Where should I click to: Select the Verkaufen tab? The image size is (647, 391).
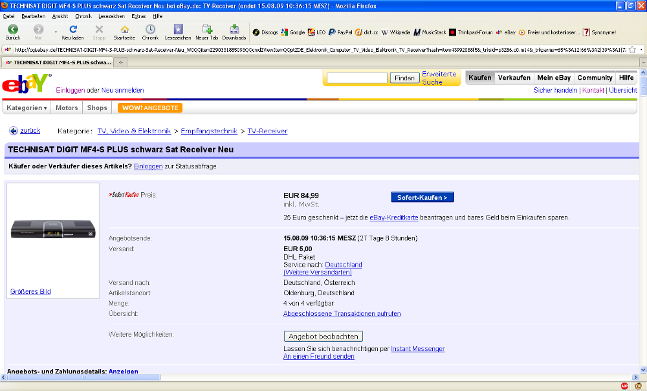pyautogui.click(x=514, y=78)
